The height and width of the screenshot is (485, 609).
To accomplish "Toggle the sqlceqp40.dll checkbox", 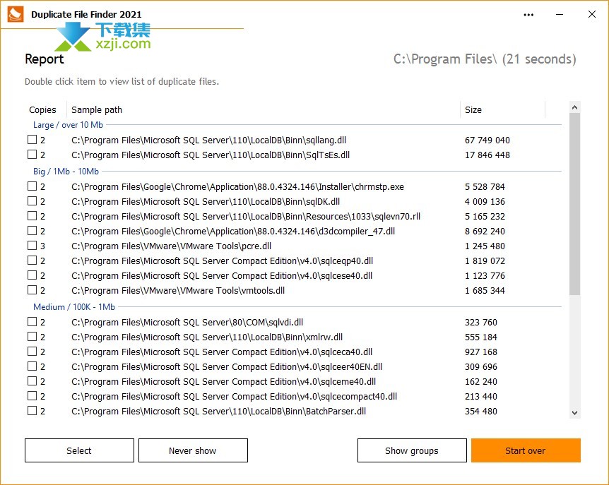I will [32, 260].
